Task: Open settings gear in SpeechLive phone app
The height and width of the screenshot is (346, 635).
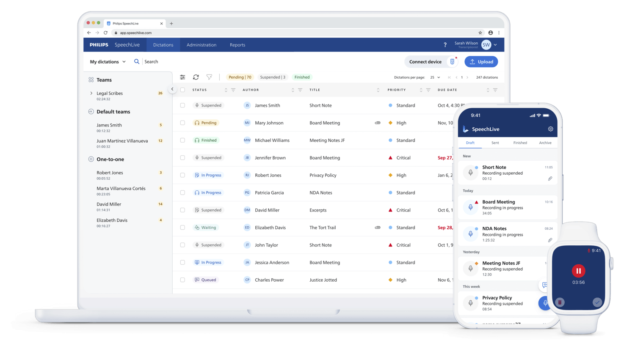Action: (x=550, y=129)
